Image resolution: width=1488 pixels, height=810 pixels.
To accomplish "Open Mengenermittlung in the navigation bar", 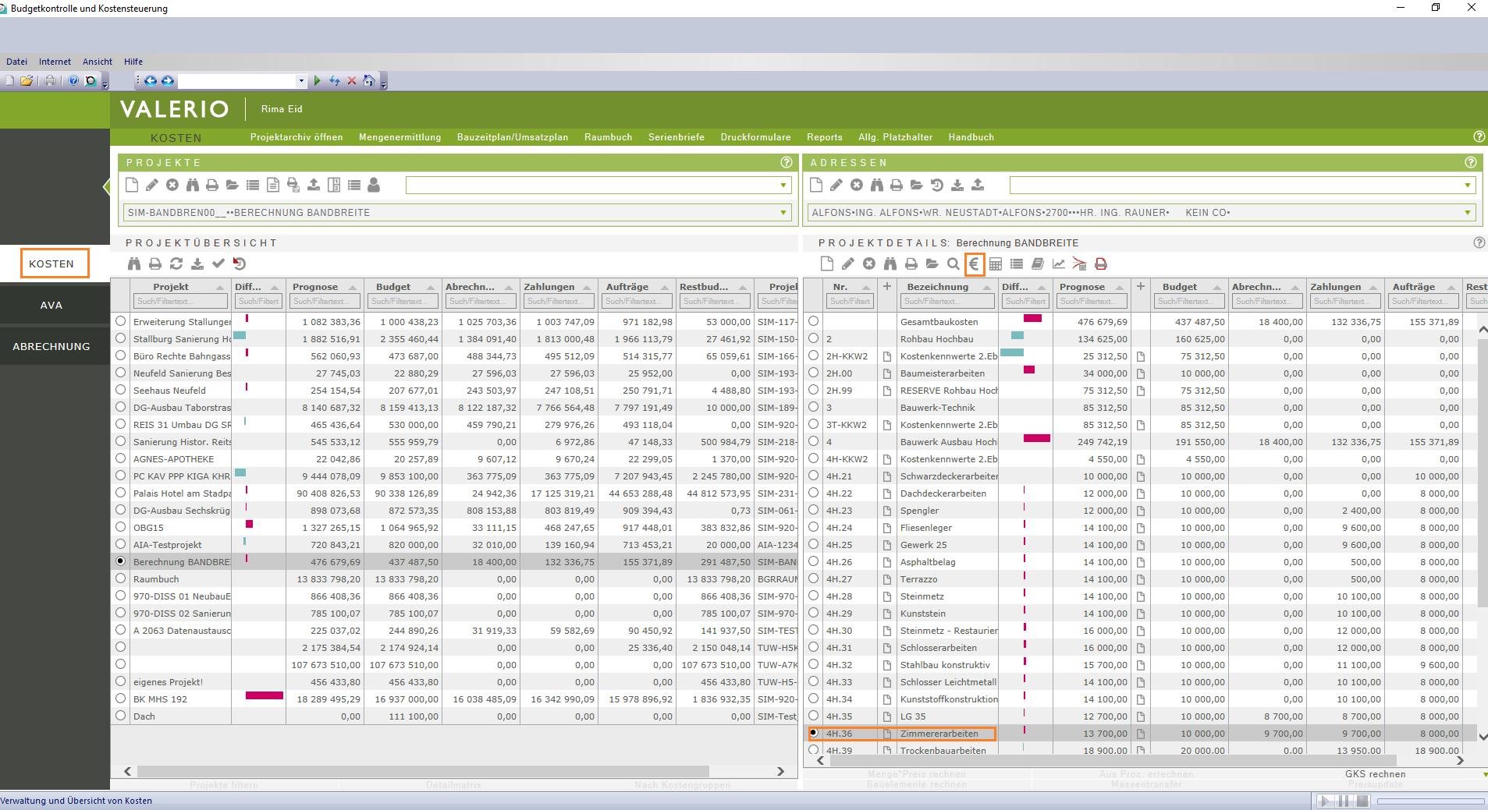I will coord(400,137).
